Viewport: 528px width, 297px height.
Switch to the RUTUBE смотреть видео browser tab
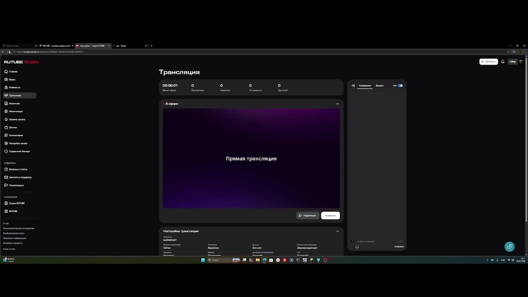(56, 46)
